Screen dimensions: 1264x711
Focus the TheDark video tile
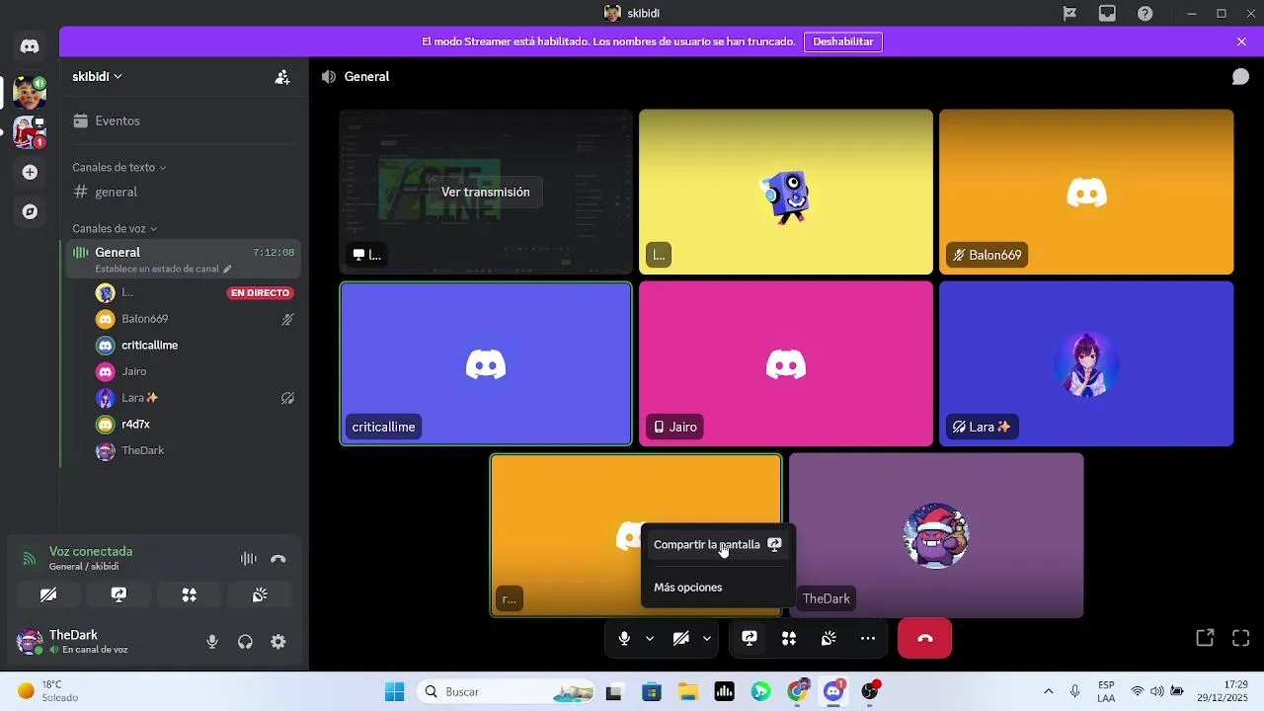(936, 535)
